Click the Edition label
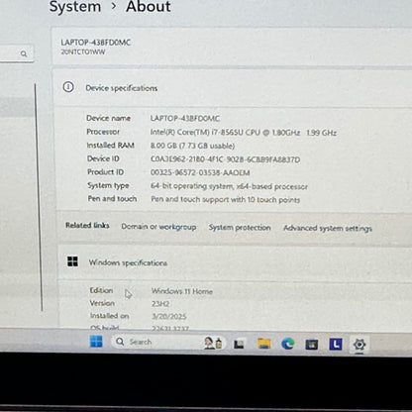412x412 pixels. point(101,290)
